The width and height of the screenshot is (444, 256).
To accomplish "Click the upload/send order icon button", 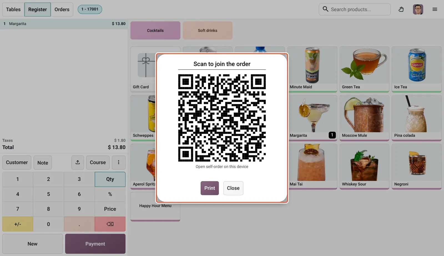I will point(78,163).
